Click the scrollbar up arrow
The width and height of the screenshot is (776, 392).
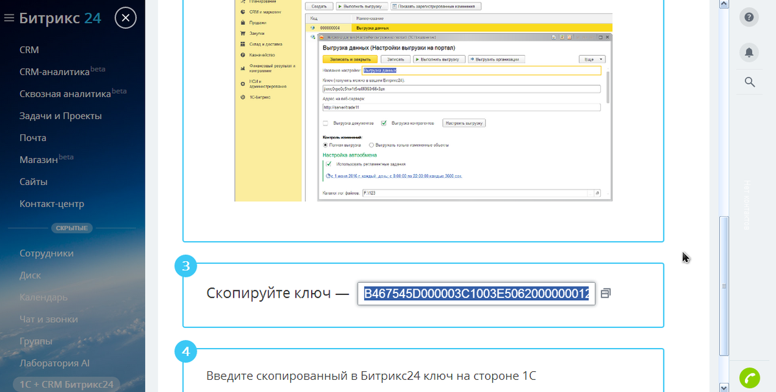[724, 5]
